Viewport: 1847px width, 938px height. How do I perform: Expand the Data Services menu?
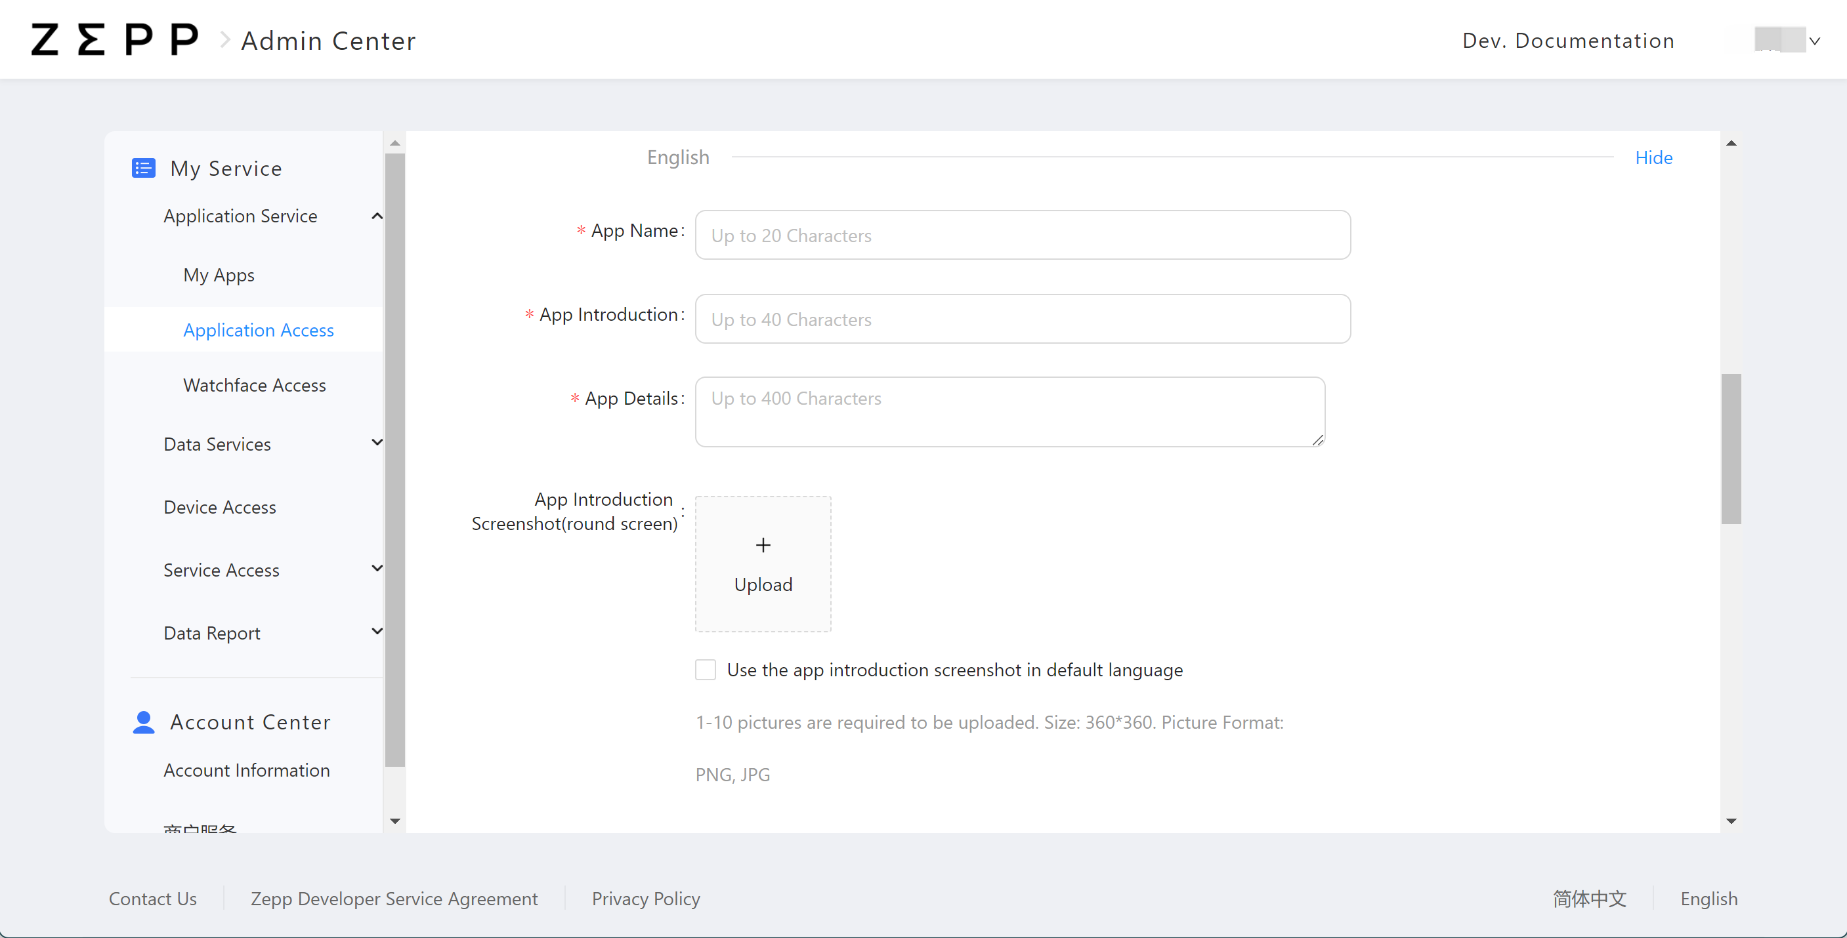[377, 443]
